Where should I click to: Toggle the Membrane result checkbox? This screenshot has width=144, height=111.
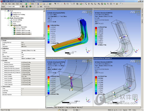[x=3, y=63]
